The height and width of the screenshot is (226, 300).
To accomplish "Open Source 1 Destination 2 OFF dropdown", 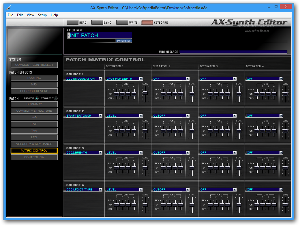I will pyautogui.click(x=187, y=79).
